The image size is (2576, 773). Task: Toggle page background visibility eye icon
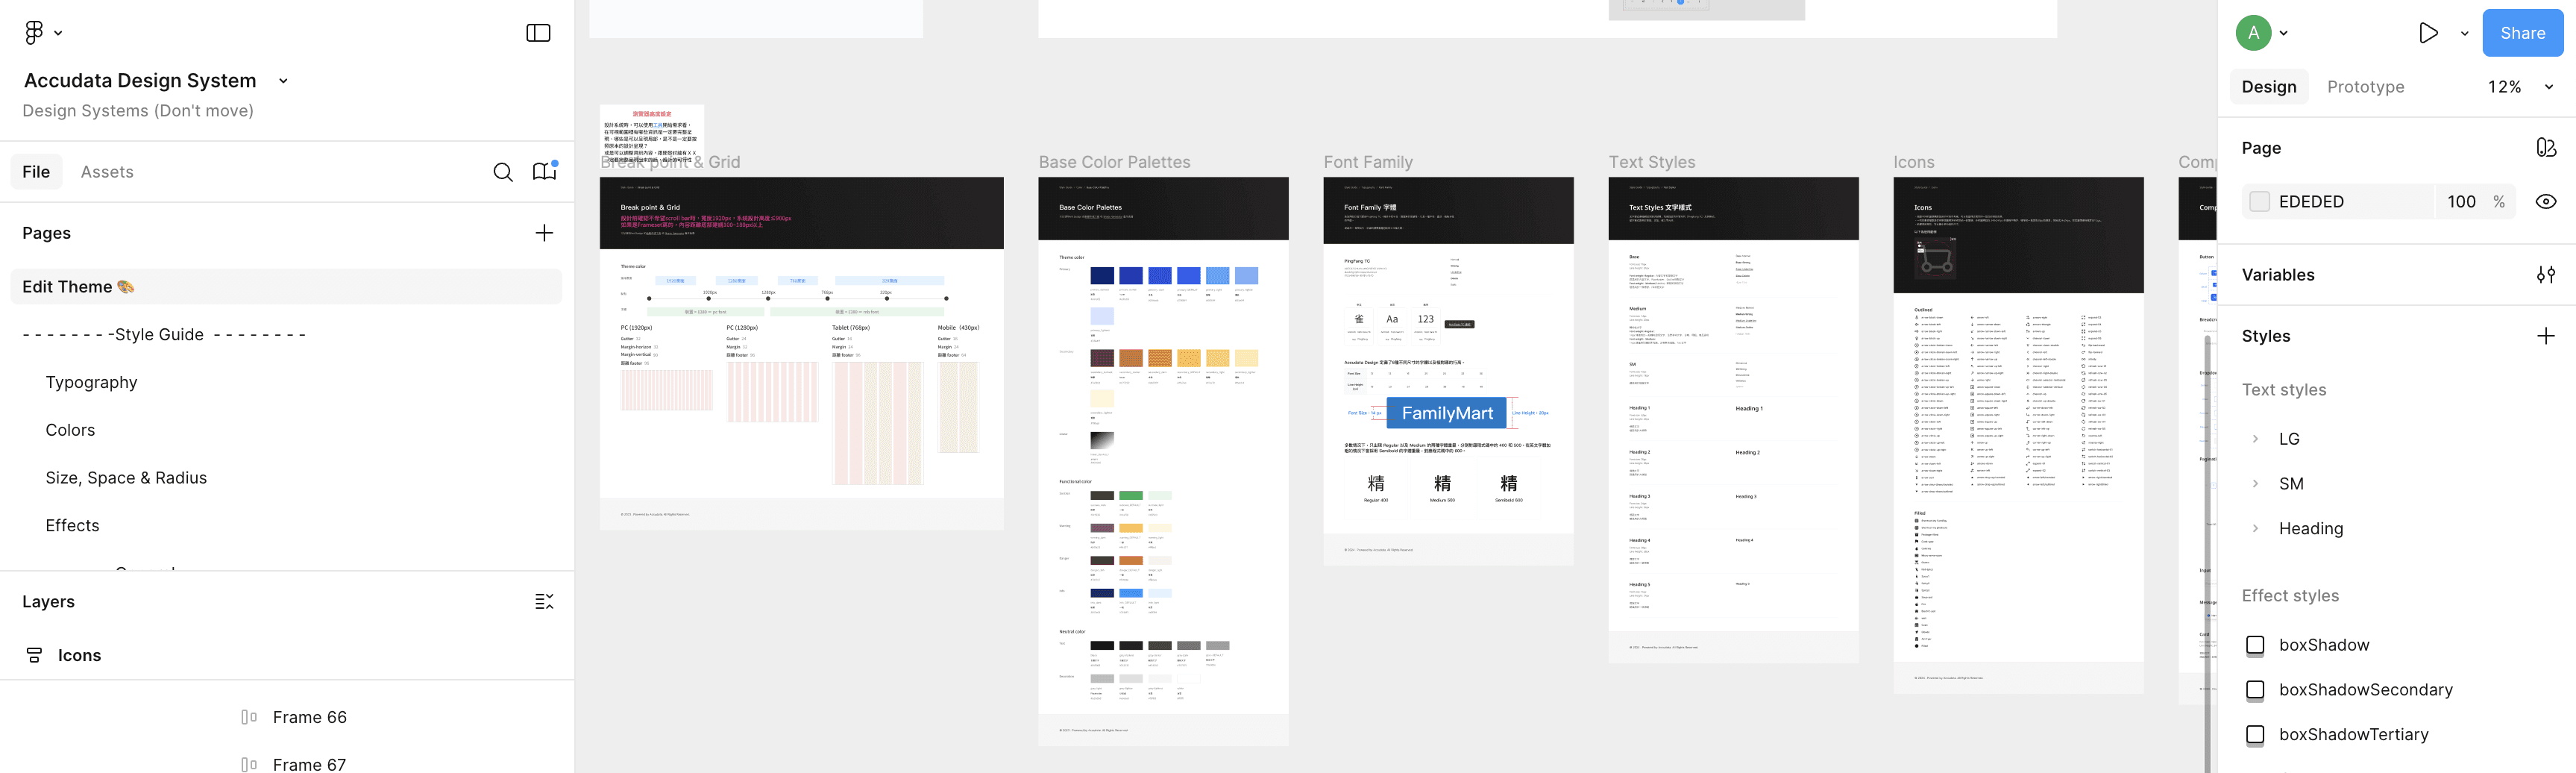(2546, 202)
